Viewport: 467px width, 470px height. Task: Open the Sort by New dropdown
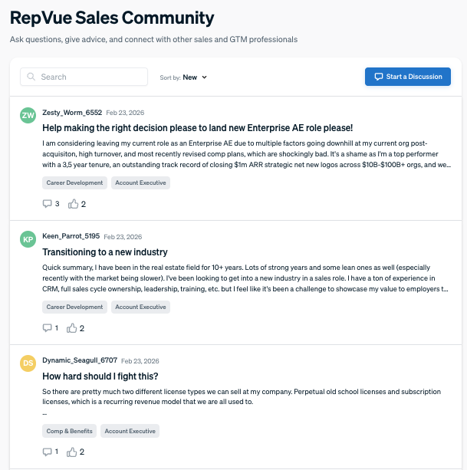click(x=183, y=77)
